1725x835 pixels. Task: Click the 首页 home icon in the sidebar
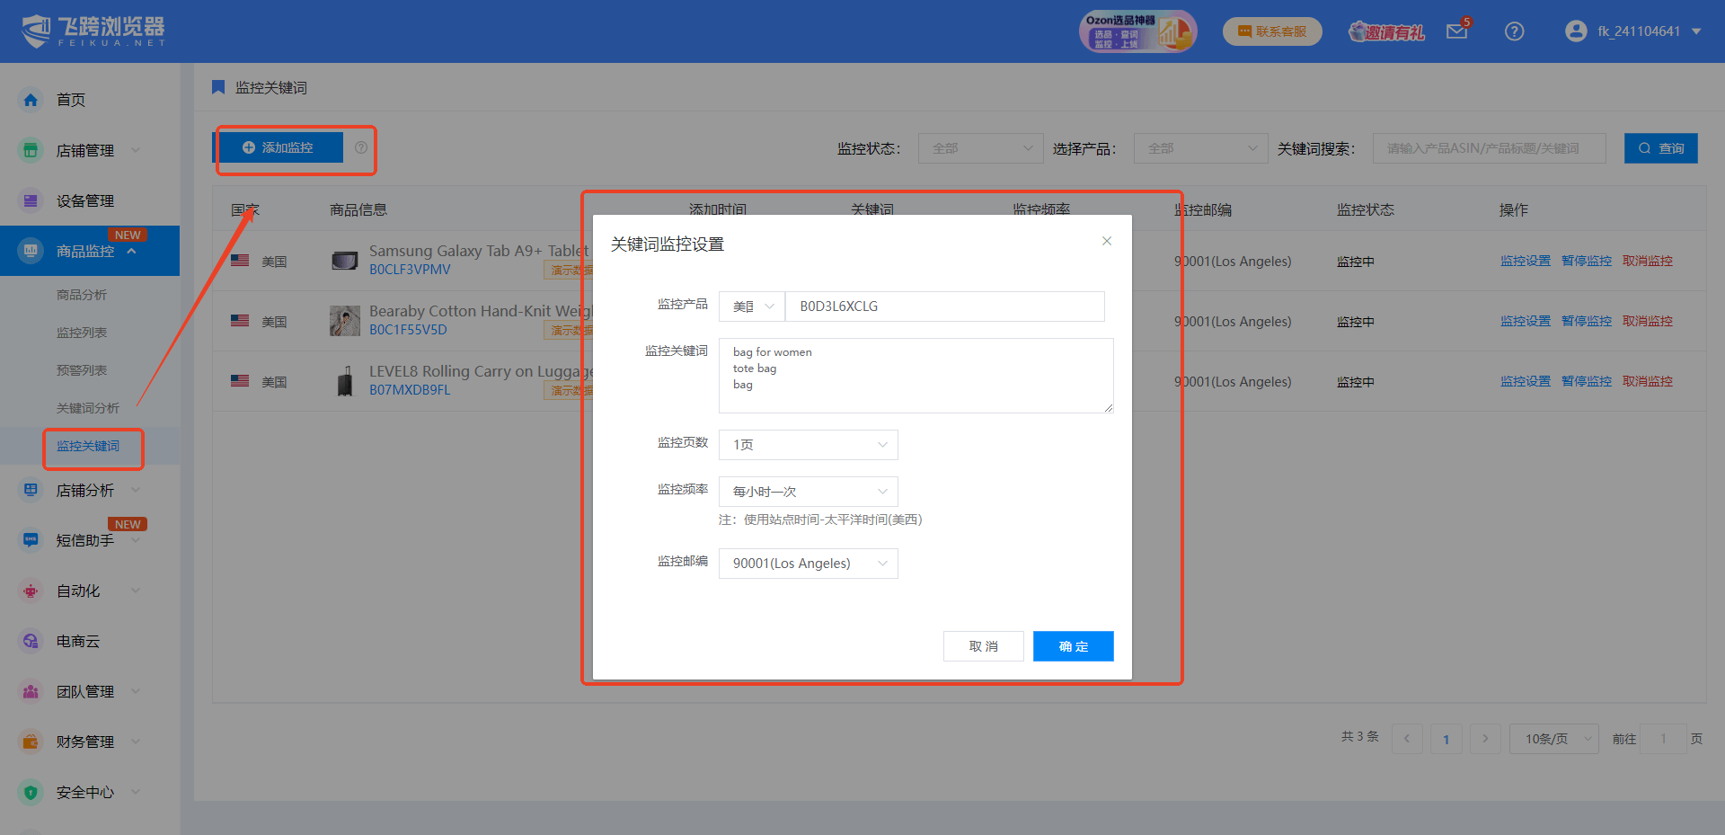tap(30, 100)
